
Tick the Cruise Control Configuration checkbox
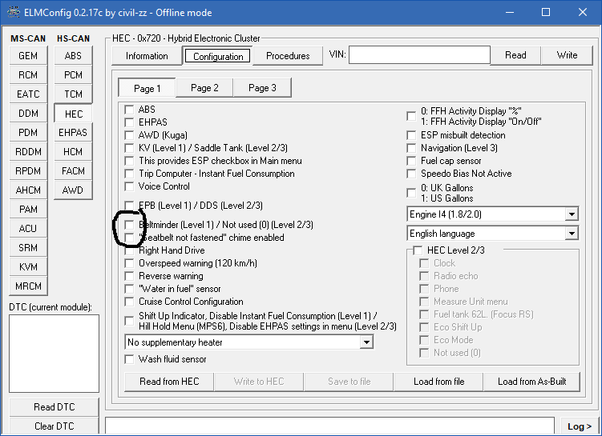click(130, 302)
